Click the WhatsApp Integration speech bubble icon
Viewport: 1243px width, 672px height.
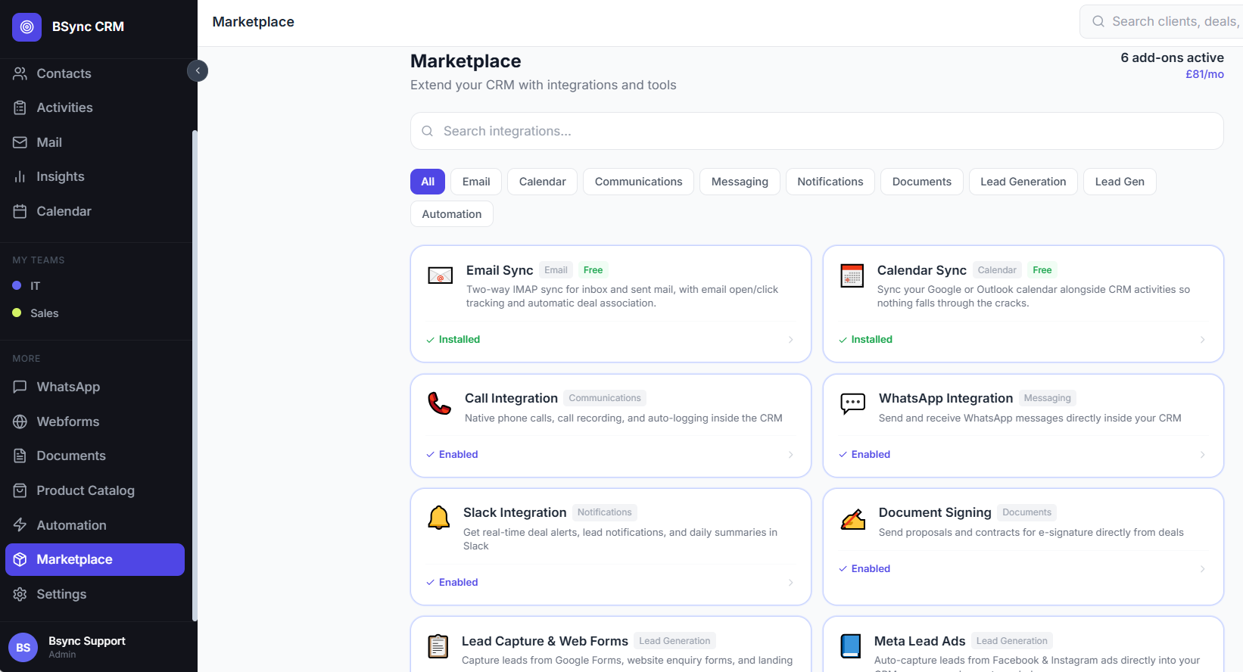point(852,403)
